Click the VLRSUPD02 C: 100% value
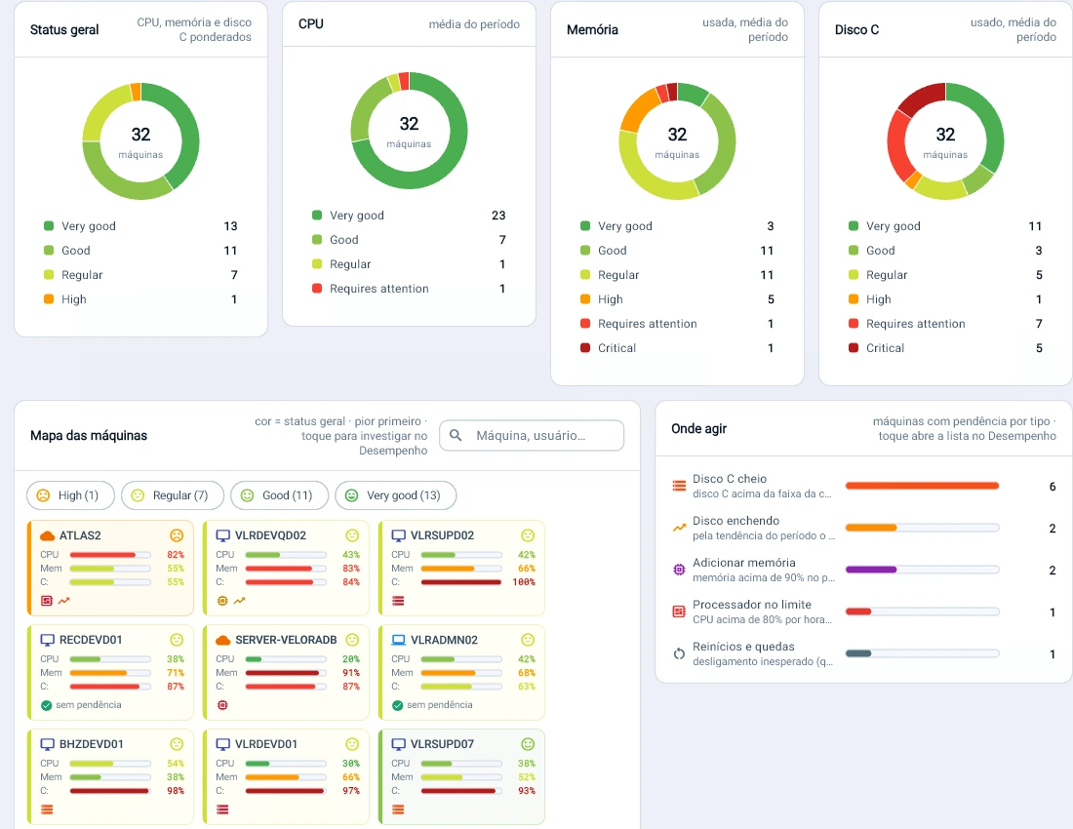Viewport: 1073px width, 829px height. point(524,582)
